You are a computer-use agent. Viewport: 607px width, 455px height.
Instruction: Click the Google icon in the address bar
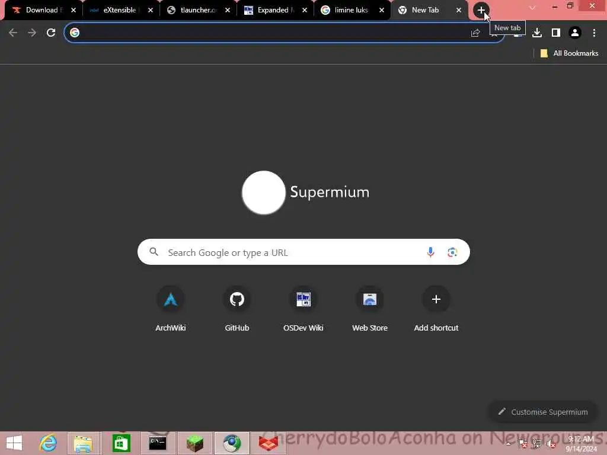click(75, 33)
